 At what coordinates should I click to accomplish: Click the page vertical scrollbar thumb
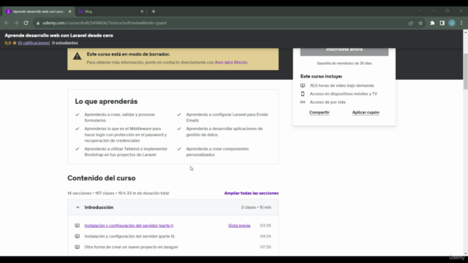coord(465,71)
